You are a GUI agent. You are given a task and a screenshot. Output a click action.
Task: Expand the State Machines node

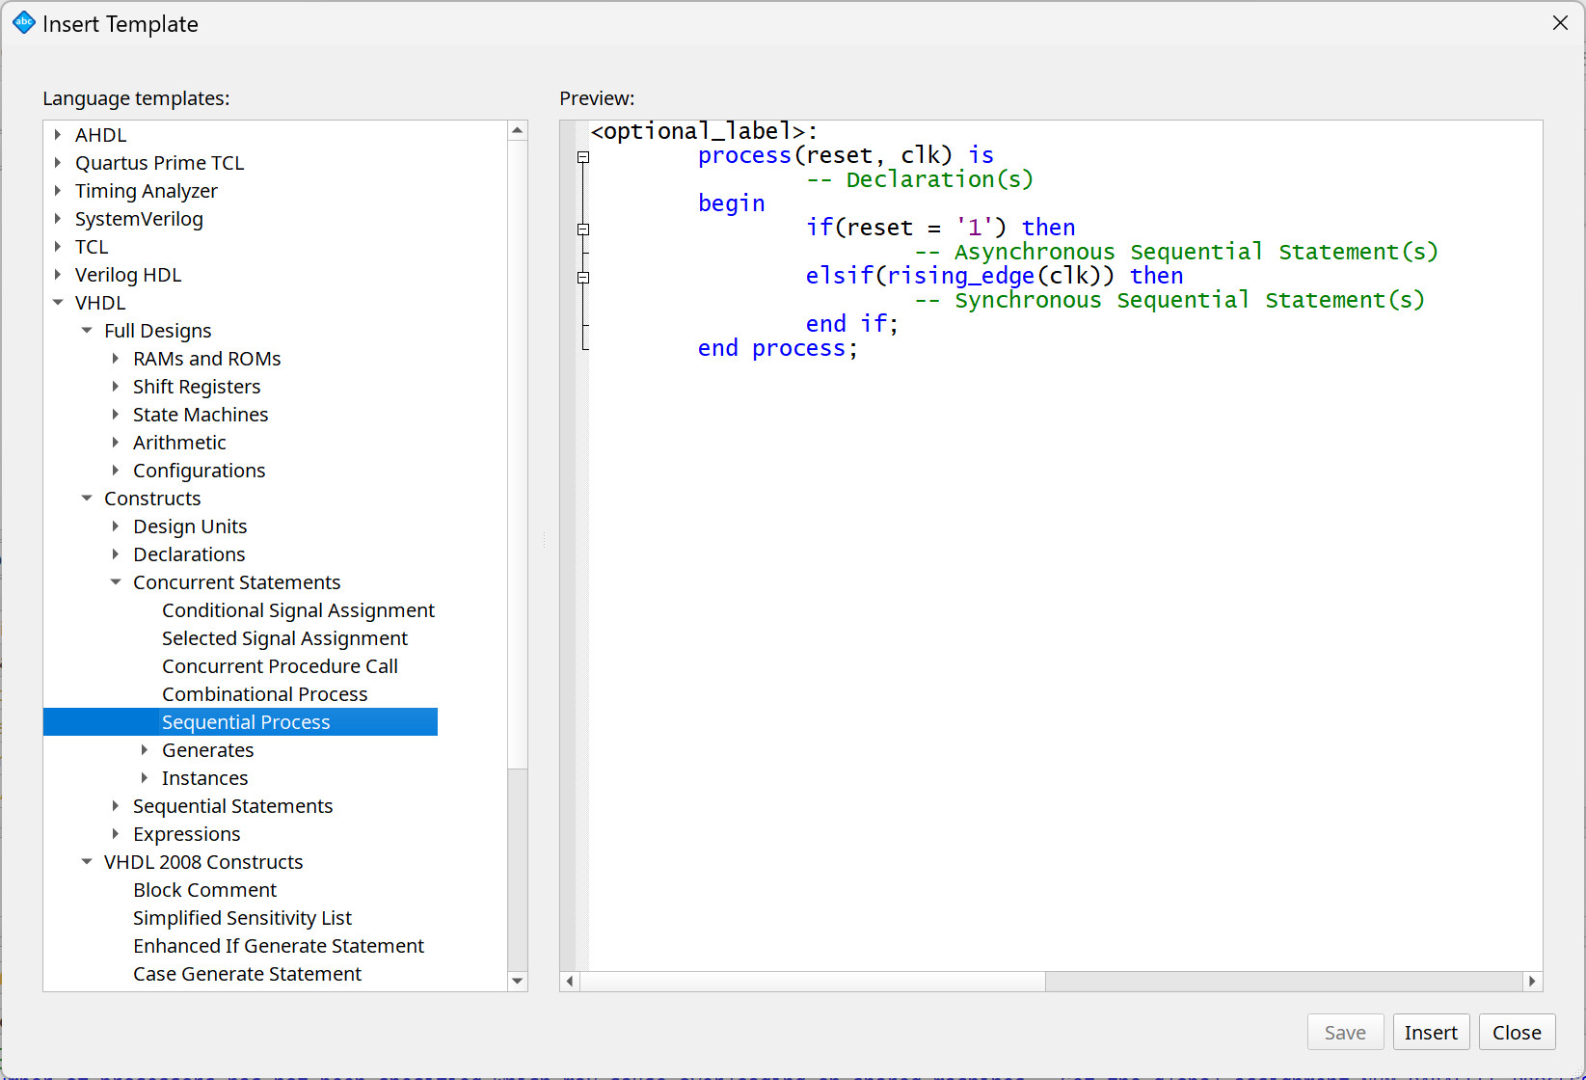coord(116,415)
